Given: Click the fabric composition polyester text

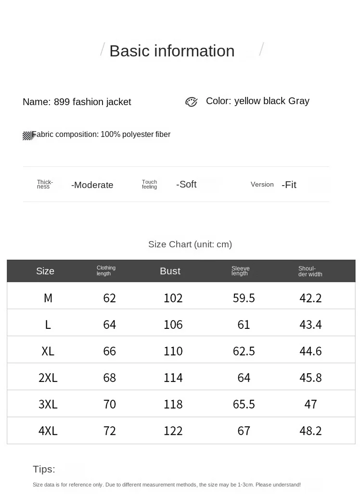Looking at the screenshot, I should click(101, 135).
